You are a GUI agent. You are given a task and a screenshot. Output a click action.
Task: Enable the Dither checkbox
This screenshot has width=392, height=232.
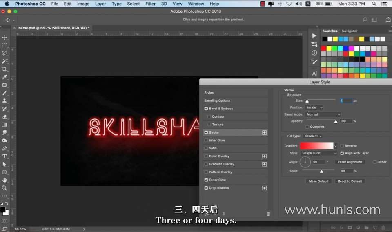point(374,162)
